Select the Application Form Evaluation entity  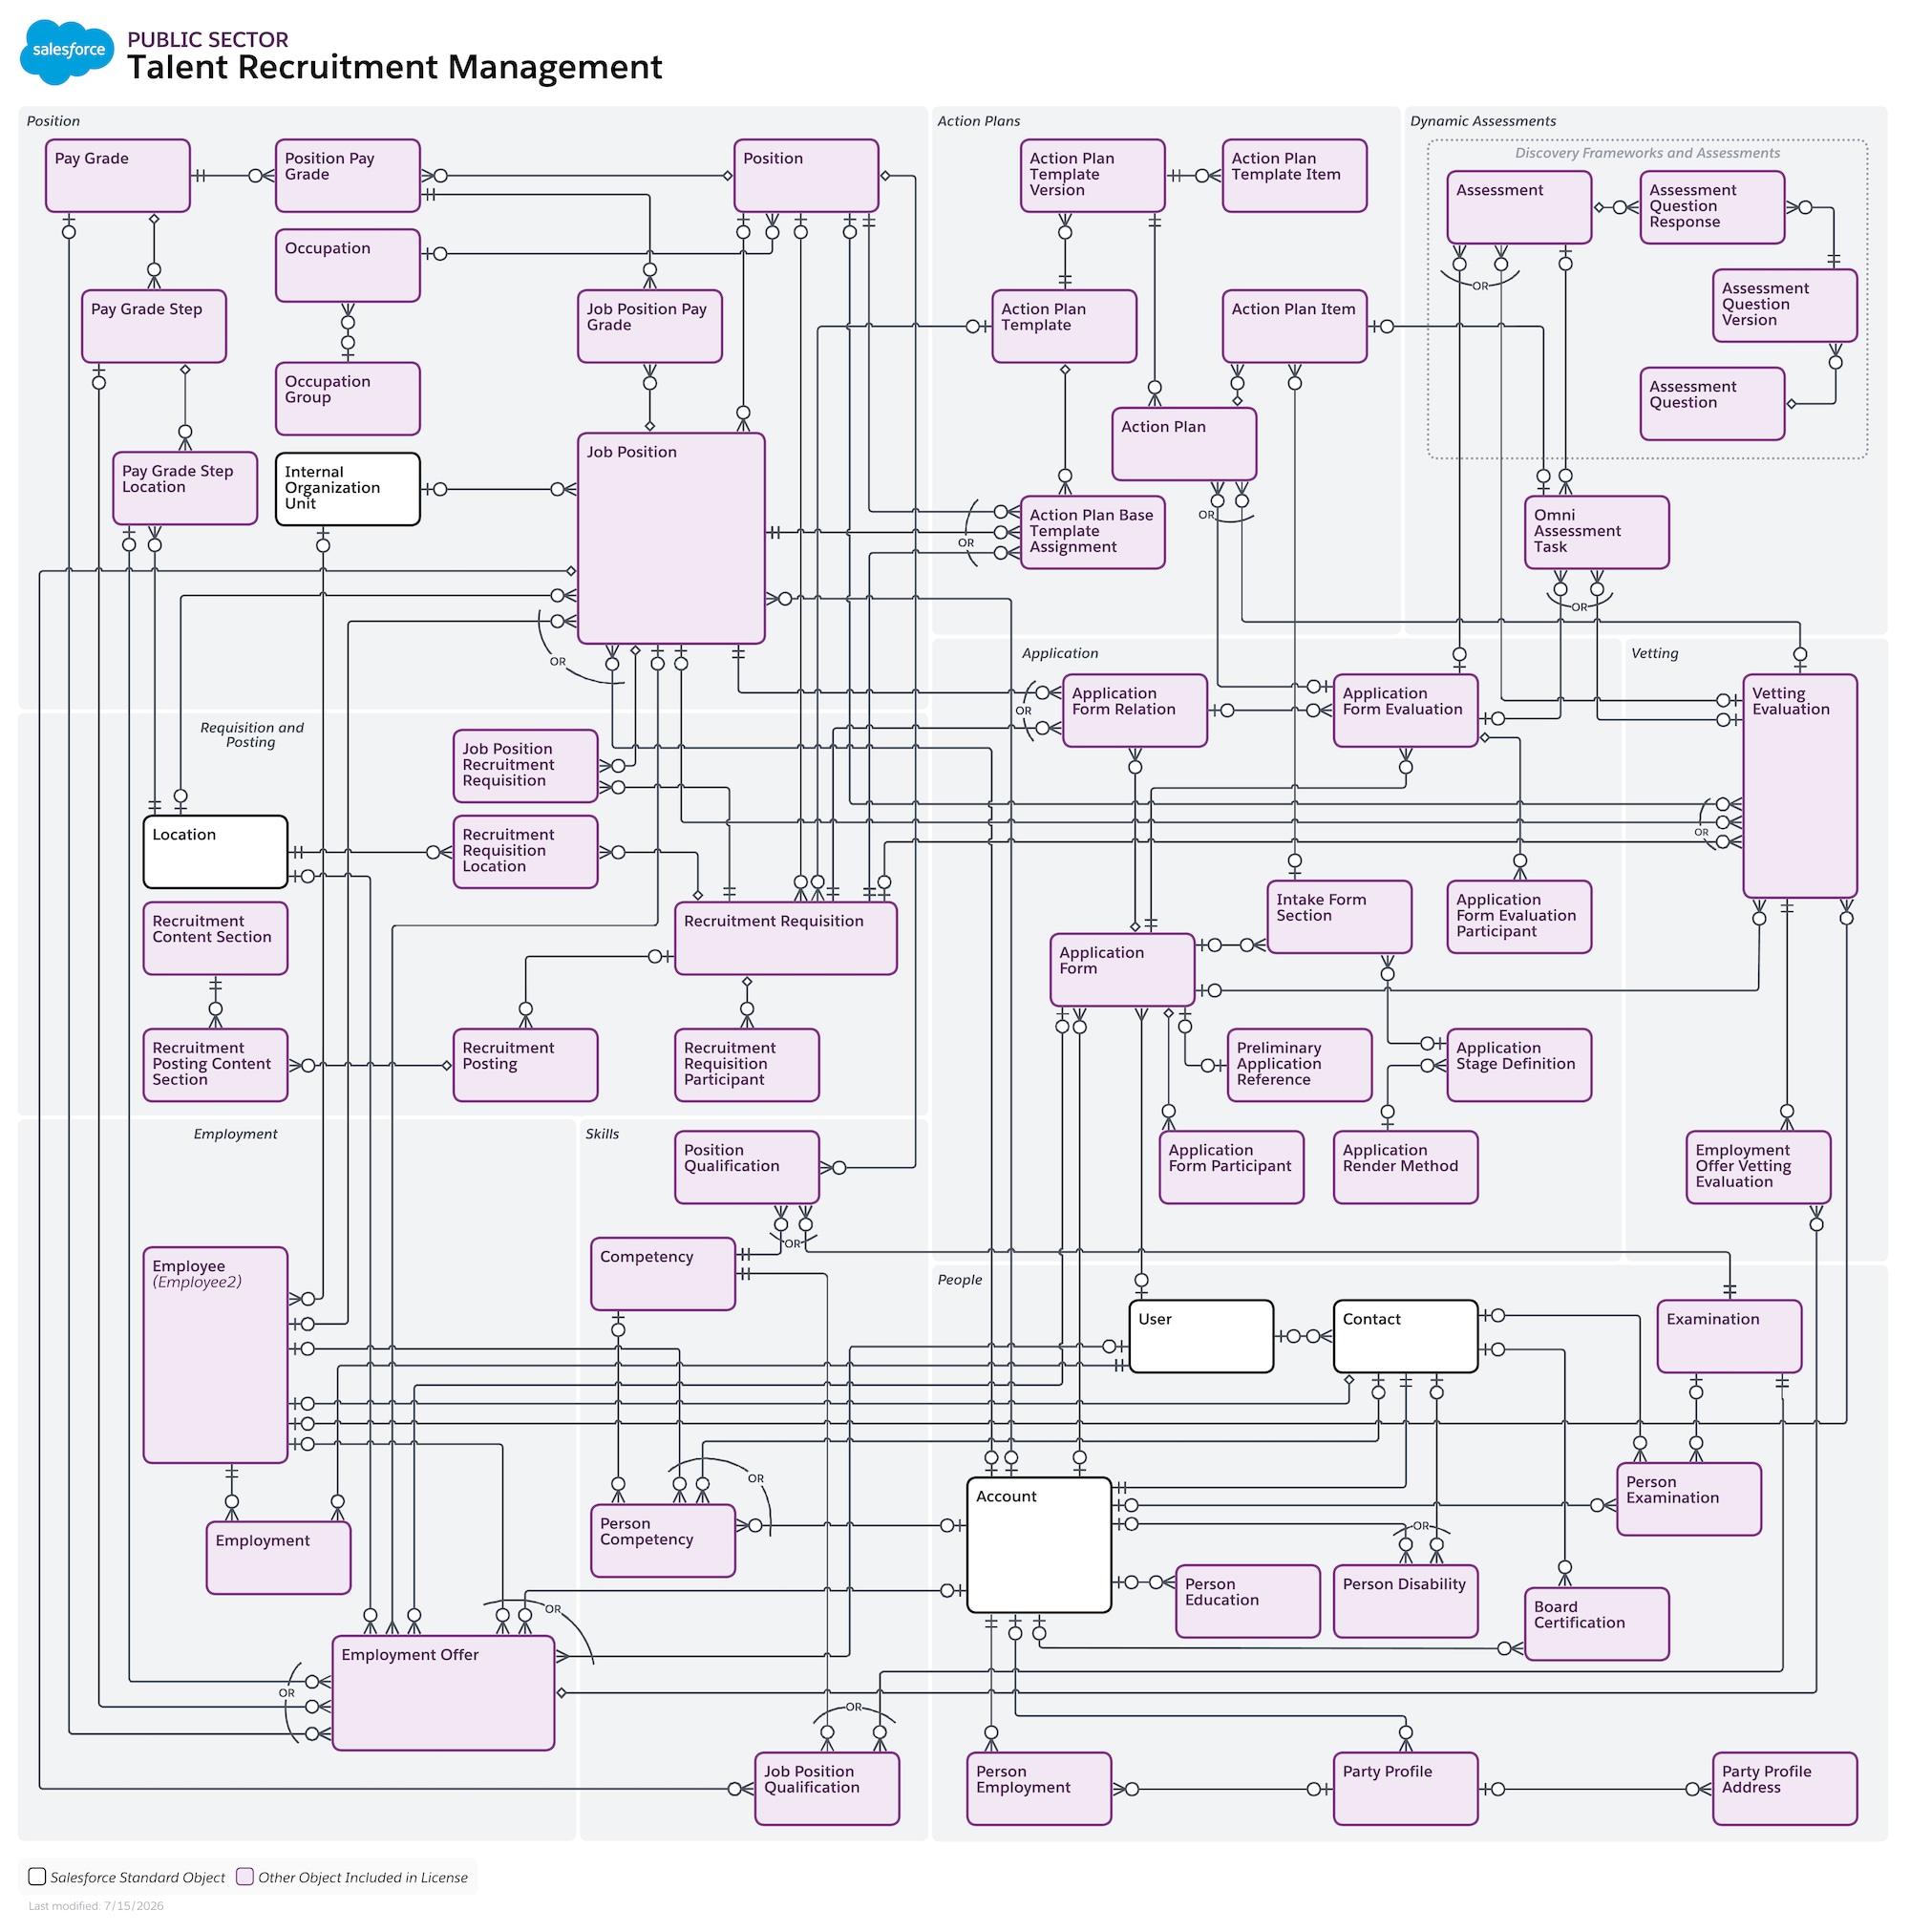coord(1405,710)
